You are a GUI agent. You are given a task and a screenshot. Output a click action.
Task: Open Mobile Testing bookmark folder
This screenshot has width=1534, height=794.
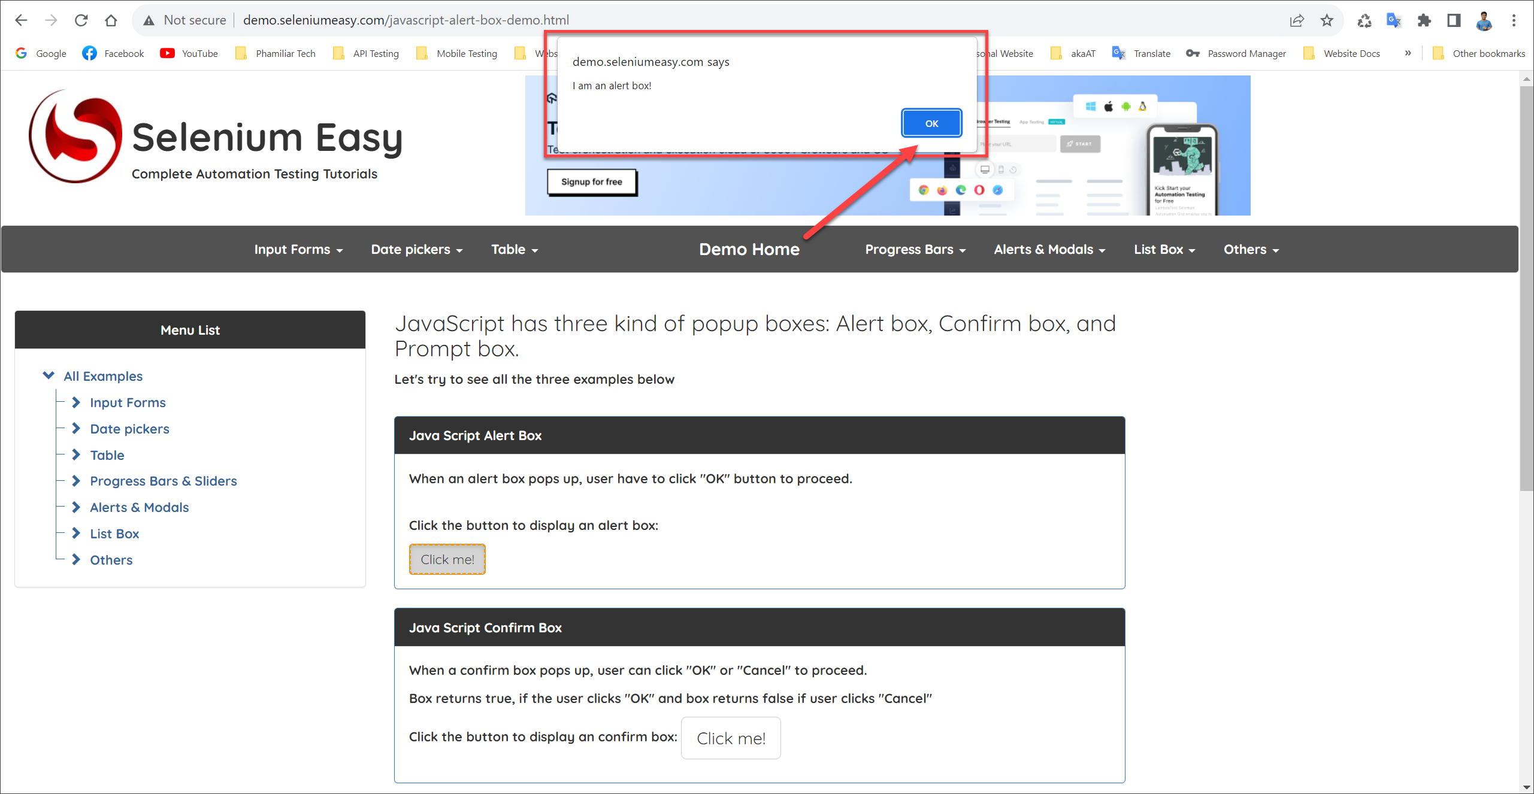point(457,53)
